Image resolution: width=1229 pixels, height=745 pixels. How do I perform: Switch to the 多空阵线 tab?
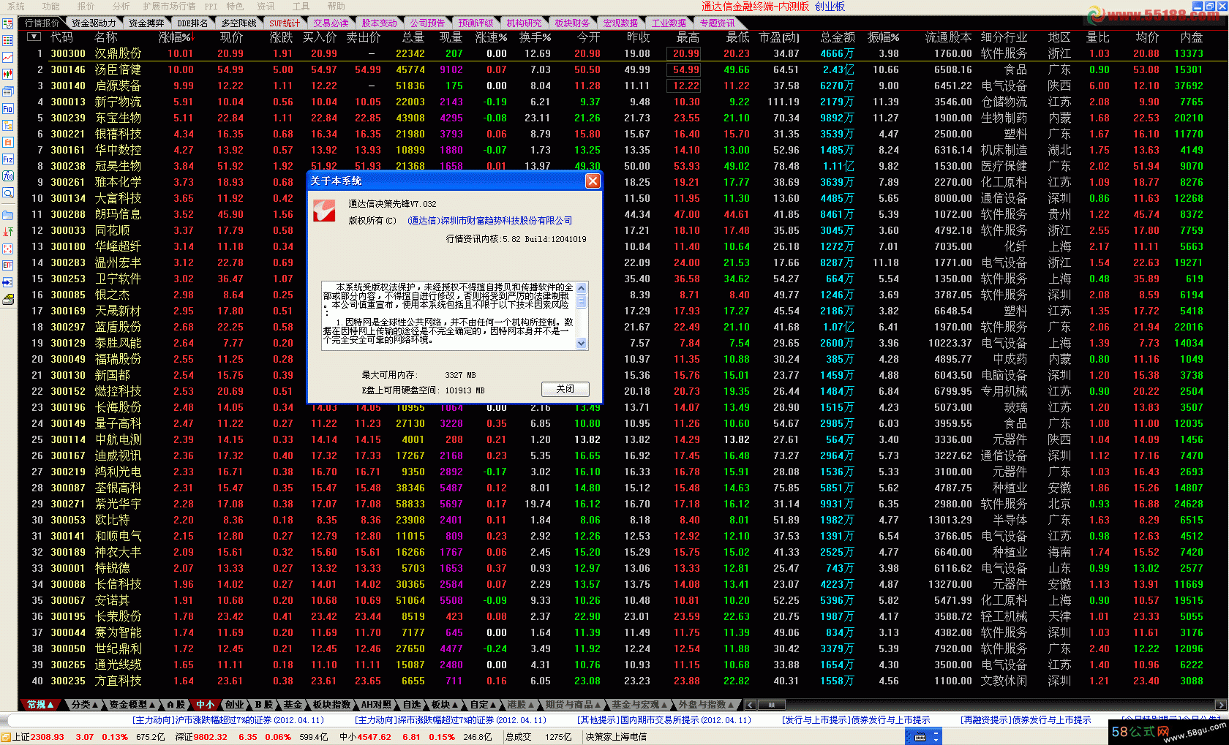tap(238, 23)
